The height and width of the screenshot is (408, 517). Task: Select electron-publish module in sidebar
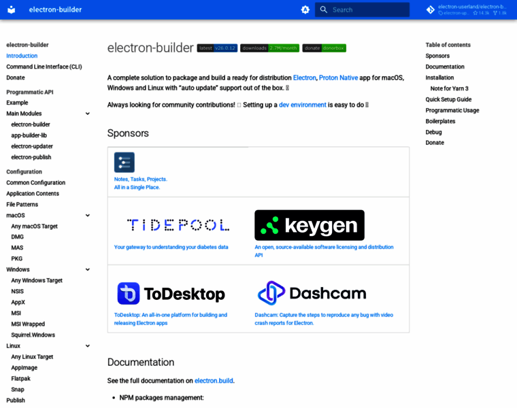click(31, 157)
